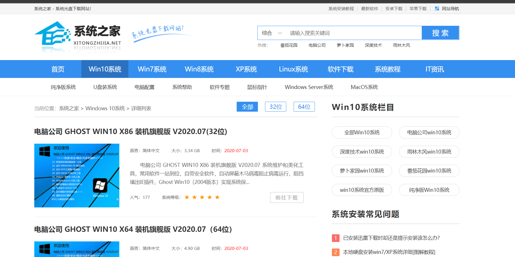
Task: Select the 64位 filter
Action: pos(304,107)
